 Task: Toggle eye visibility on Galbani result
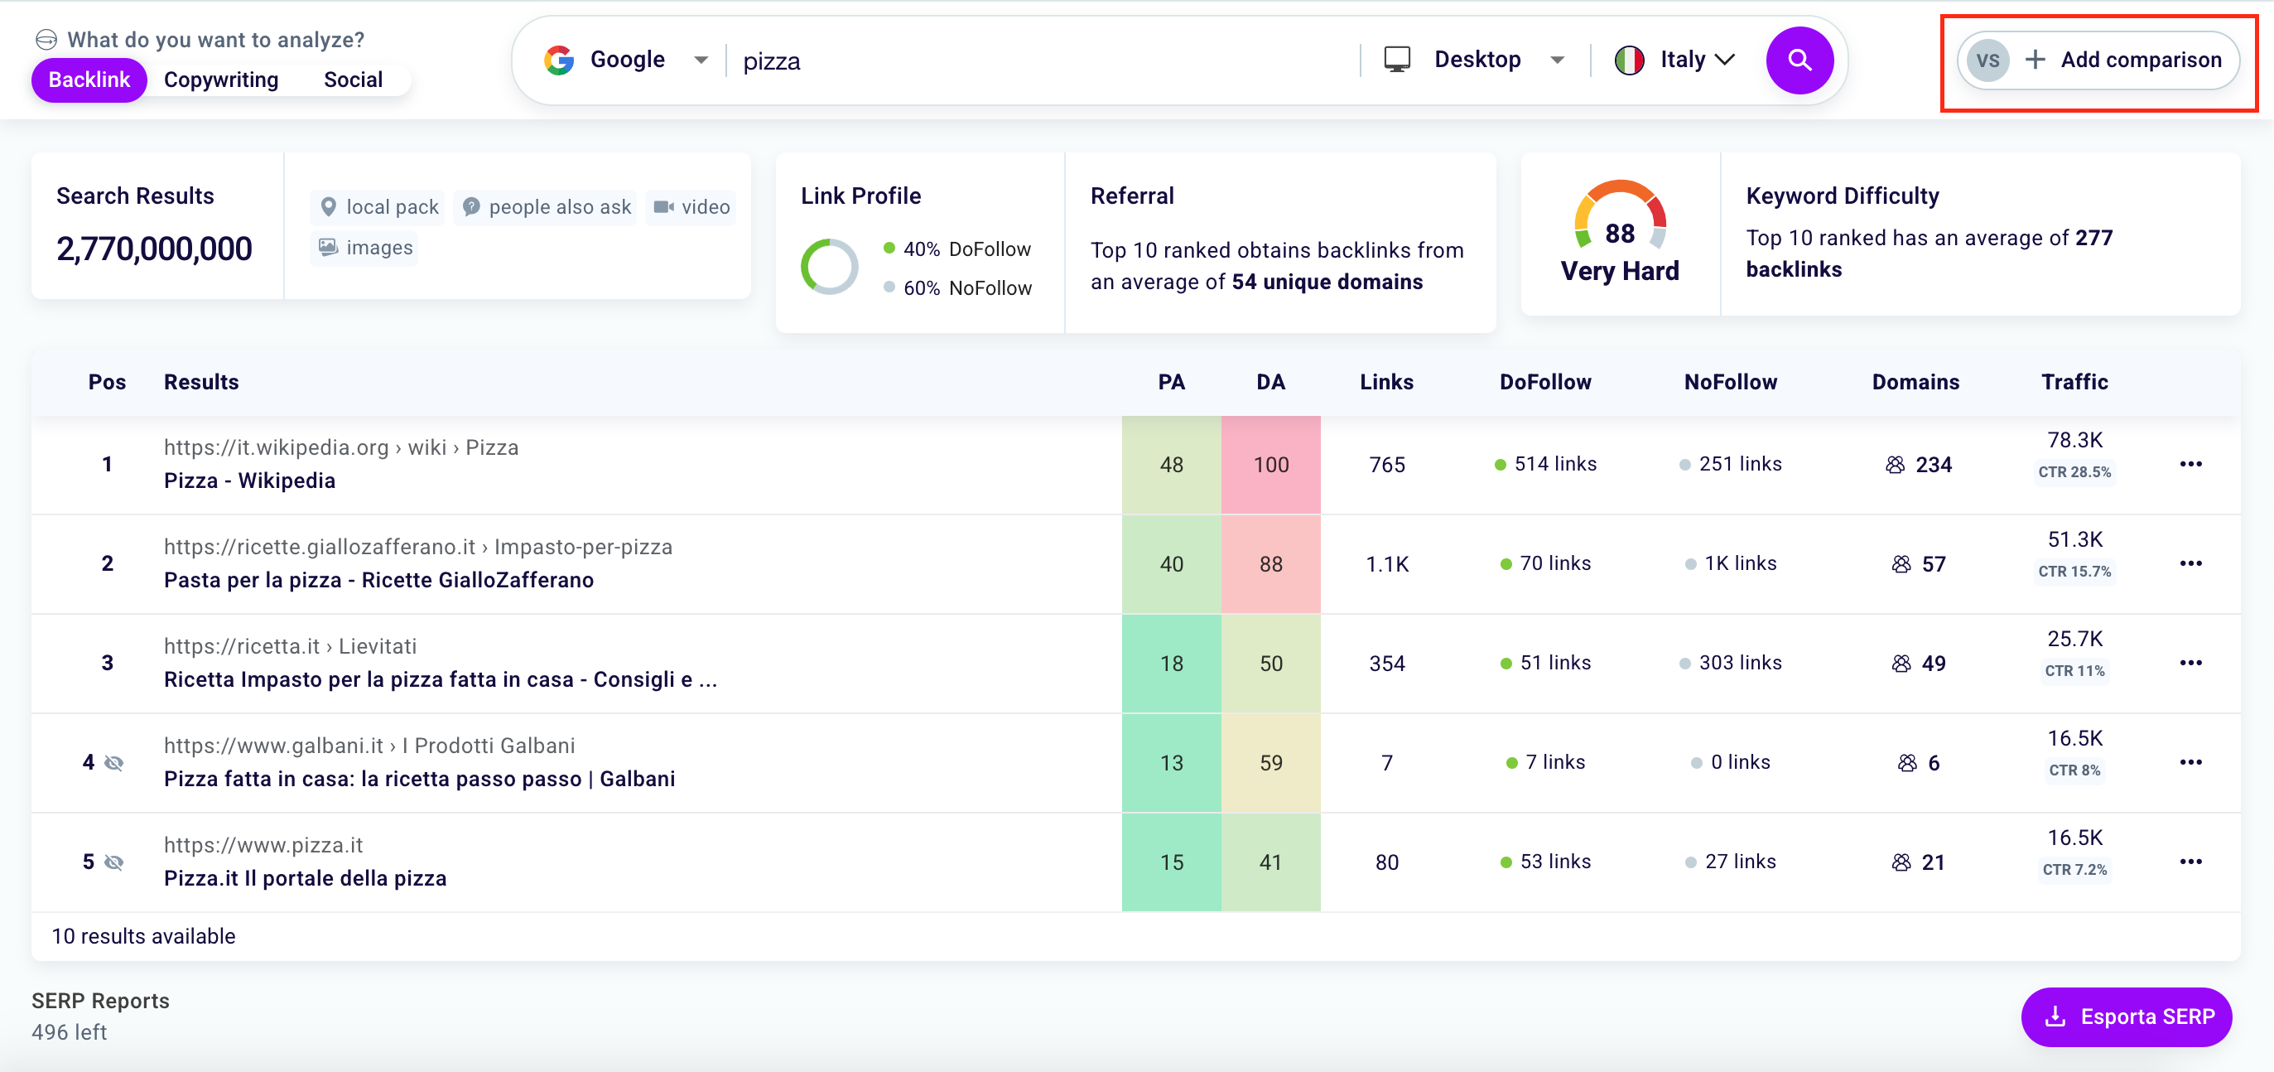tap(114, 763)
